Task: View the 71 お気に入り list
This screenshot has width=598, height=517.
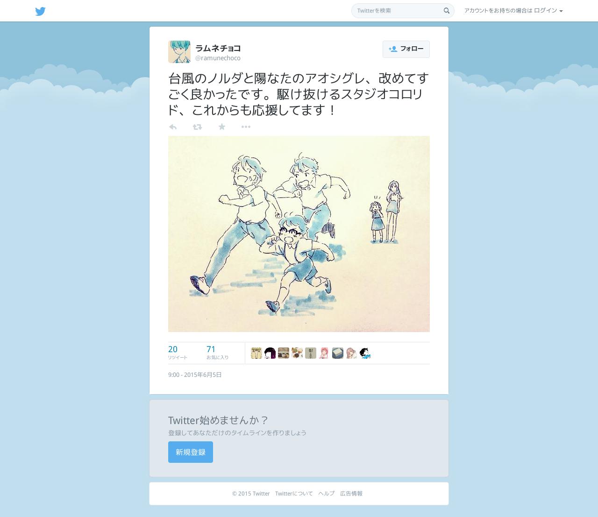Action: click(x=217, y=353)
